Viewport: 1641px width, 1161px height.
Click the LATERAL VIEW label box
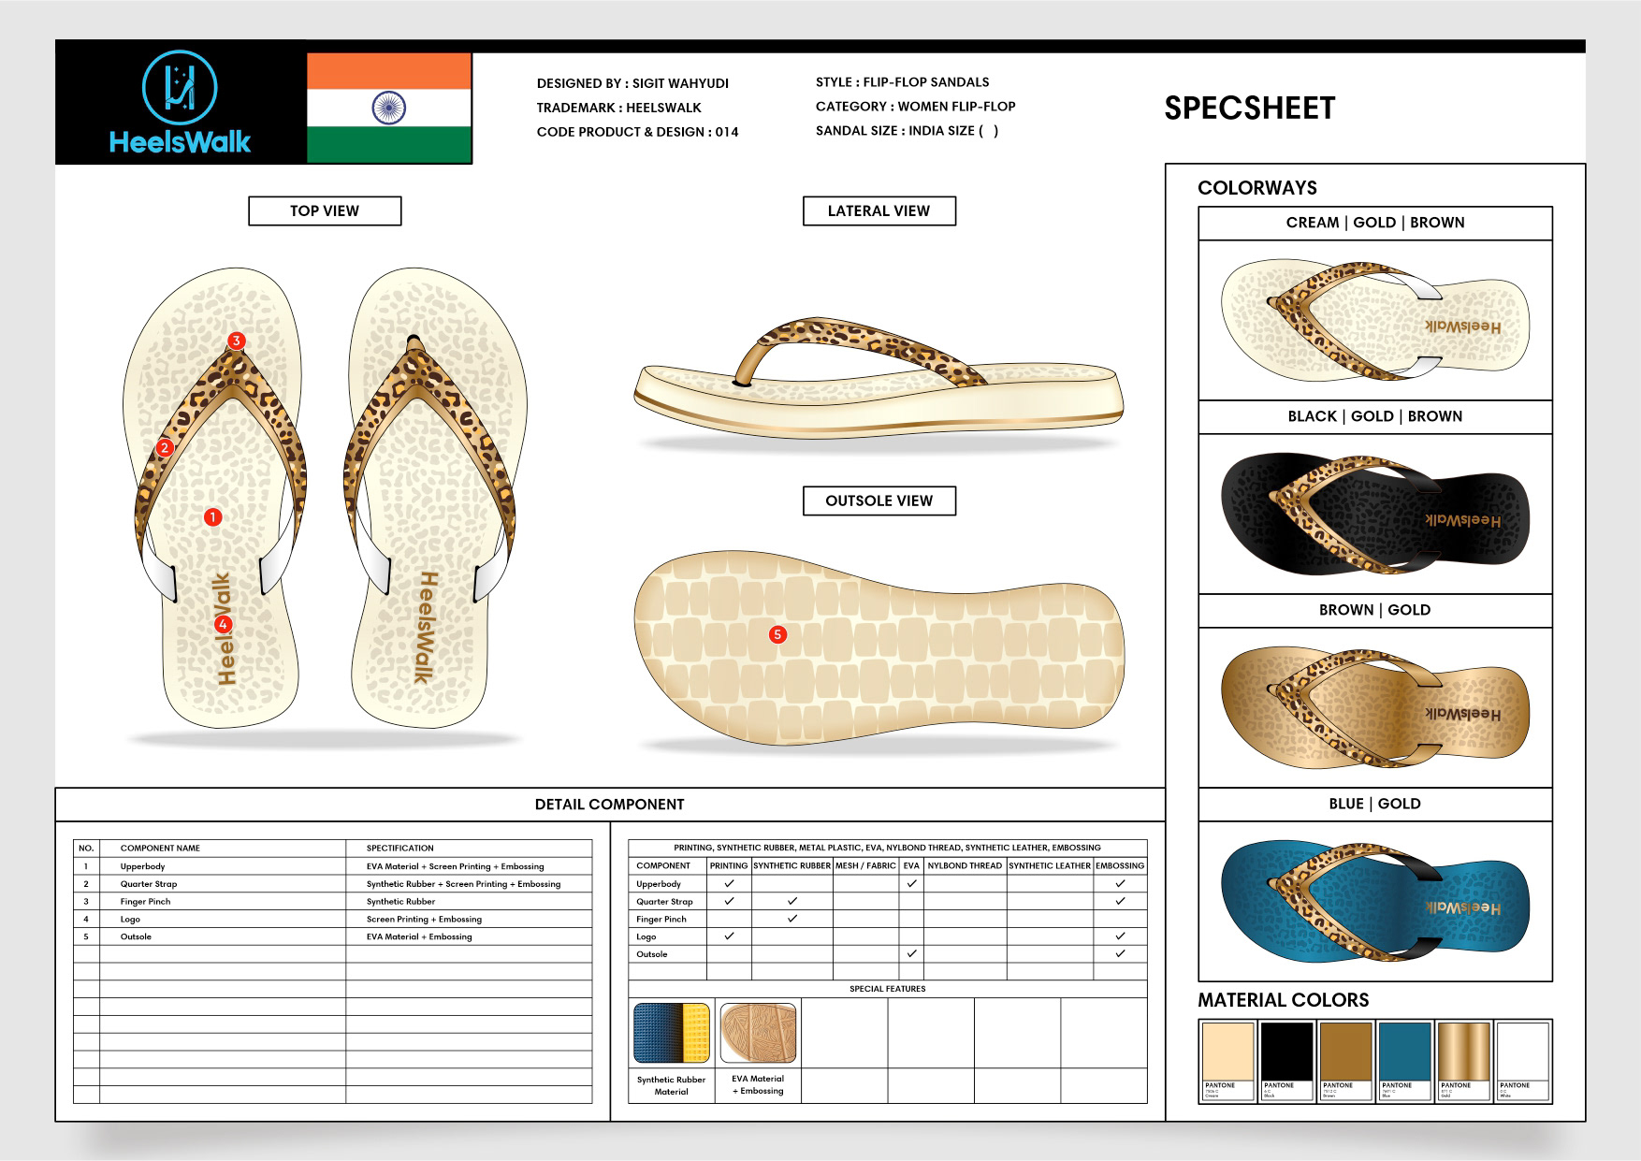click(879, 210)
